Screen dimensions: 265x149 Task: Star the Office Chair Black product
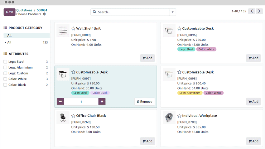tap(73, 116)
